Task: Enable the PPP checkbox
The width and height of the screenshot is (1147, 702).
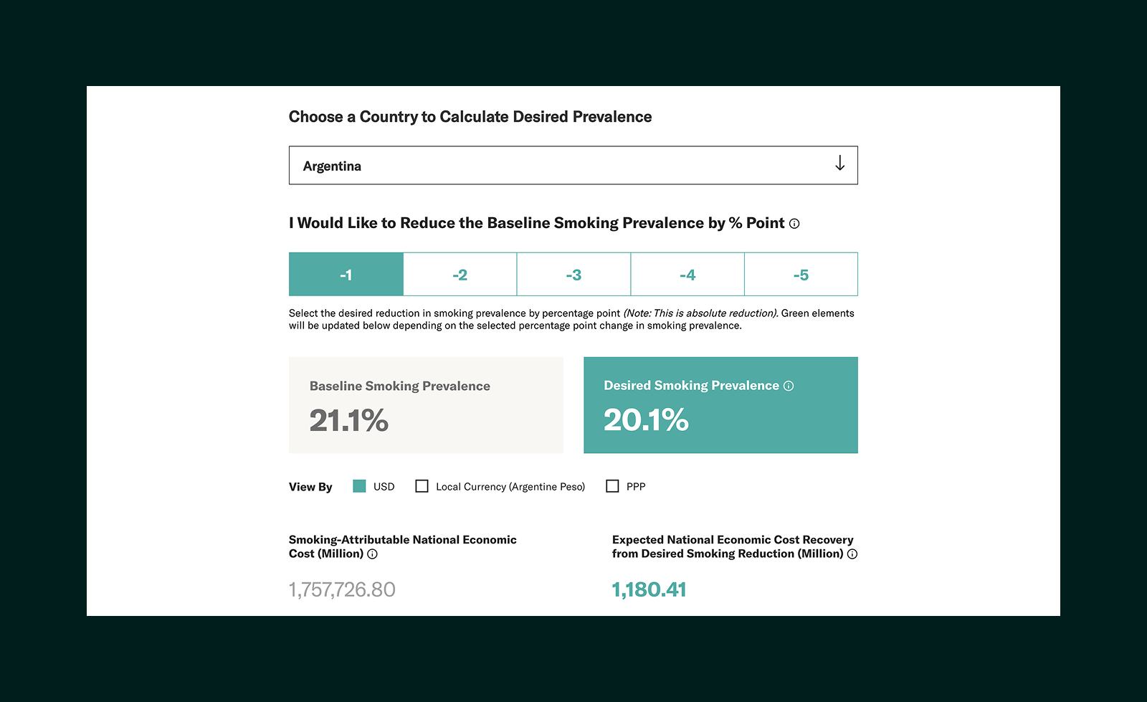Action: pos(613,486)
